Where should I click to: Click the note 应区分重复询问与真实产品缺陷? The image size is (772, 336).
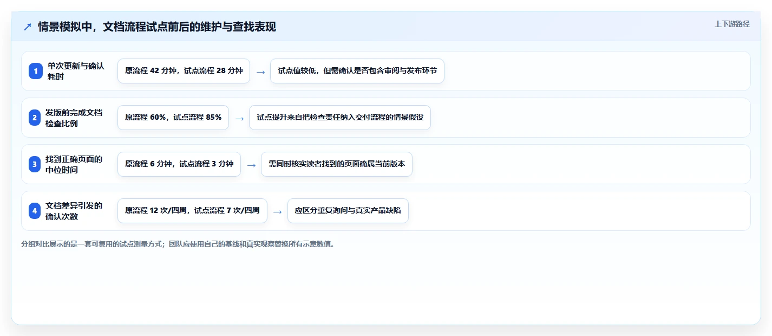(348, 211)
